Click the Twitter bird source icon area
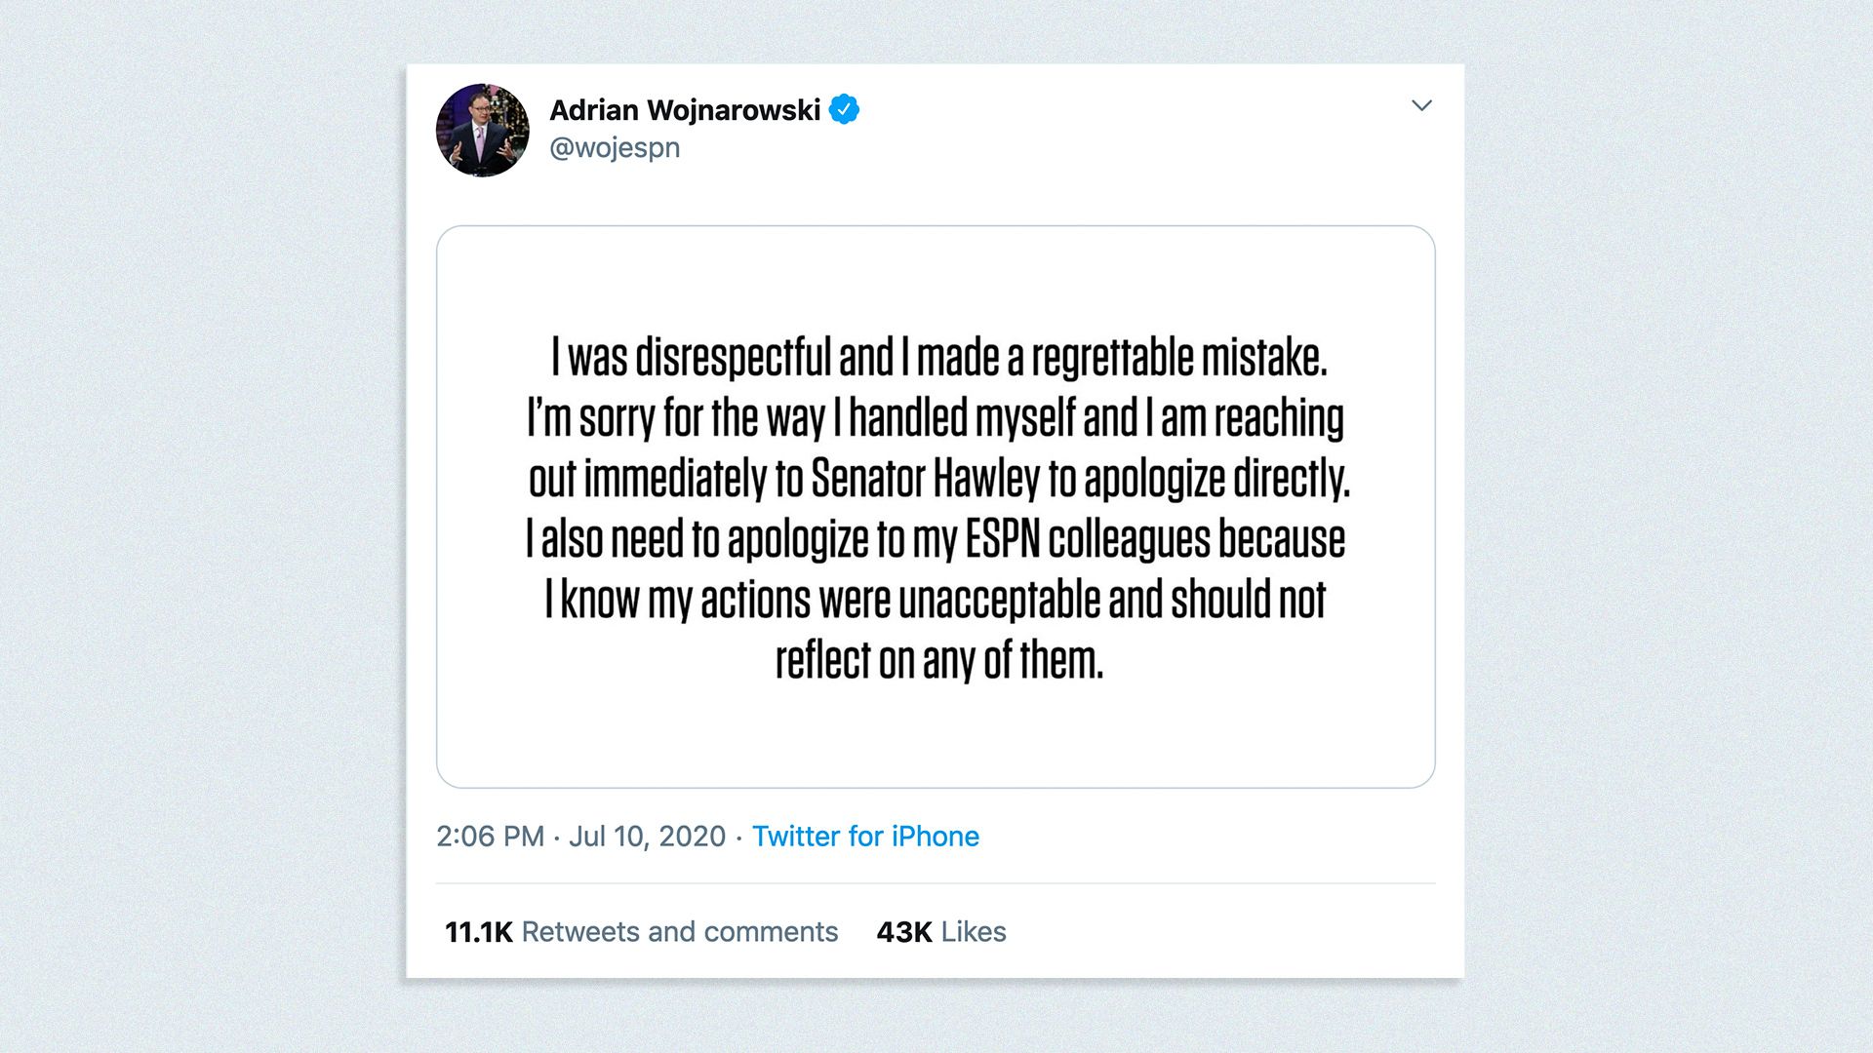 (865, 836)
